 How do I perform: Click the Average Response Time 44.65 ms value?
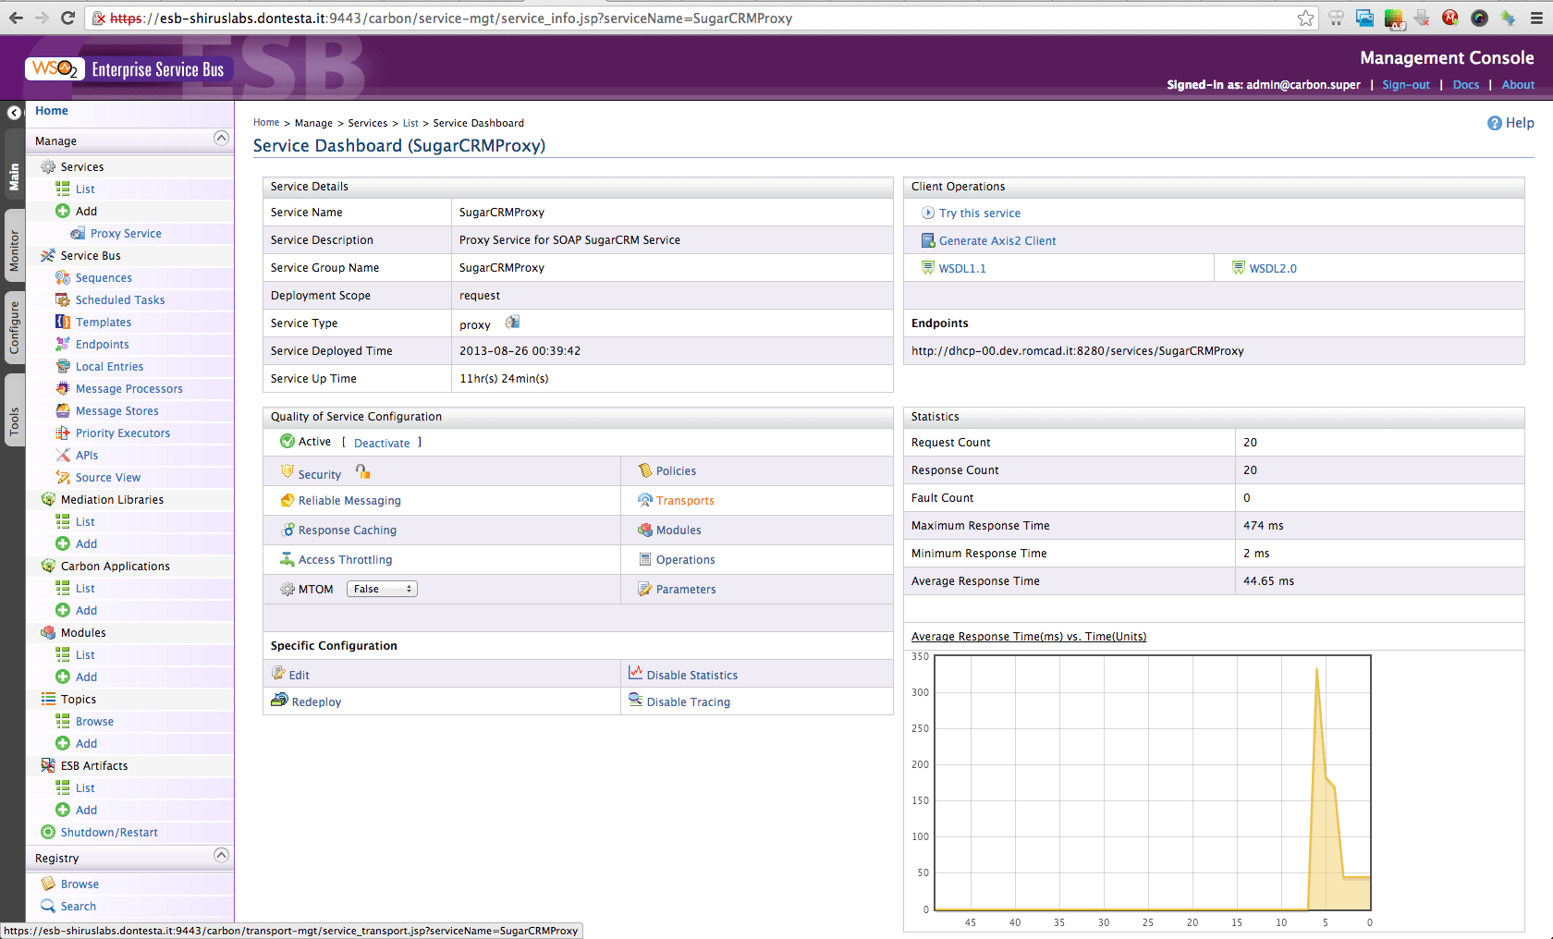(1268, 581)
